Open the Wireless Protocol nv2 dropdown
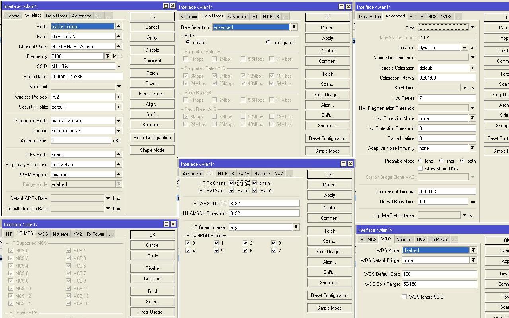509x318 pixels. coord(119,97)
